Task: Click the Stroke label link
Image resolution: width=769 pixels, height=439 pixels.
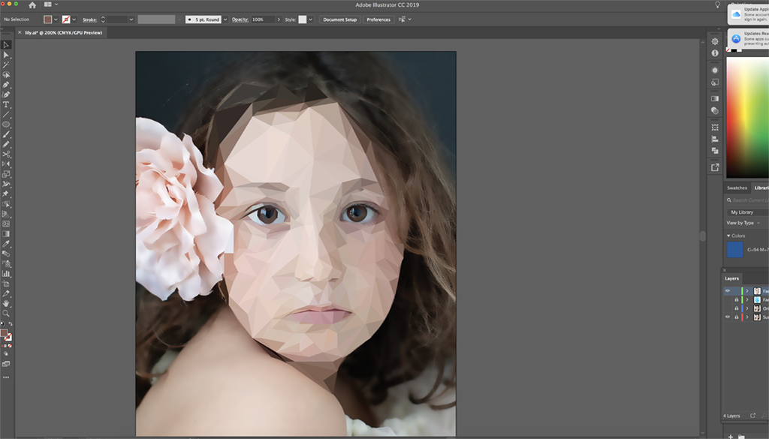Action: pos(89,20)
